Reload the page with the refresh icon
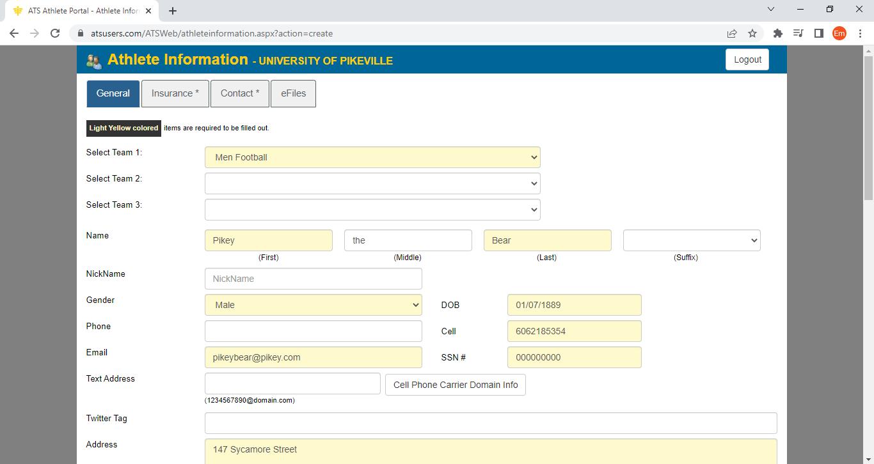874x464 pixels. (55, 33)
